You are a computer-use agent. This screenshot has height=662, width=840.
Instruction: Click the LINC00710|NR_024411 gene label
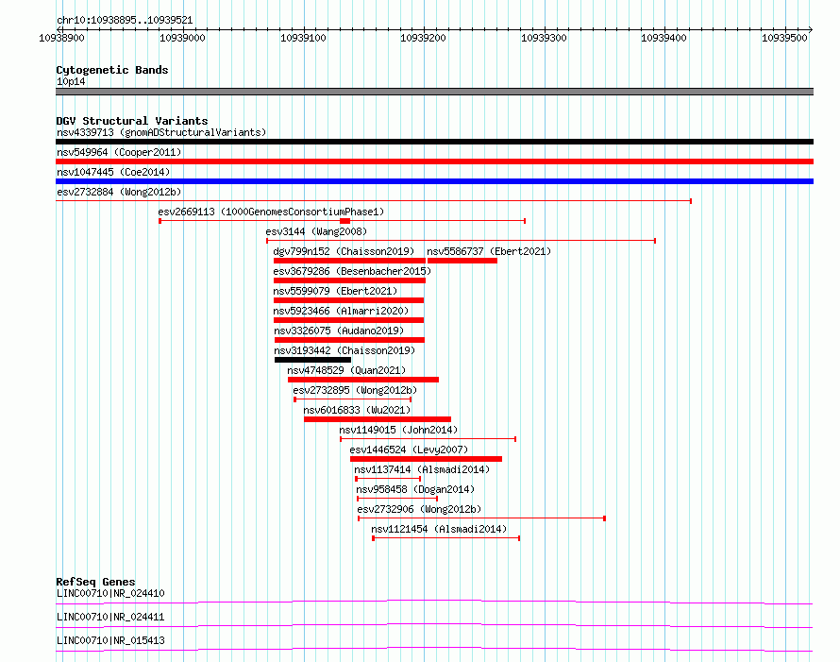pos(110,617)
